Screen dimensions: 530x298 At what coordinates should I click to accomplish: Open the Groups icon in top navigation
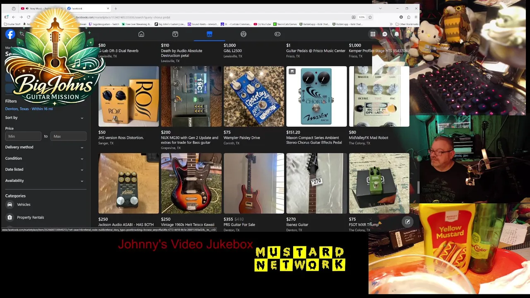pos(243,34)
